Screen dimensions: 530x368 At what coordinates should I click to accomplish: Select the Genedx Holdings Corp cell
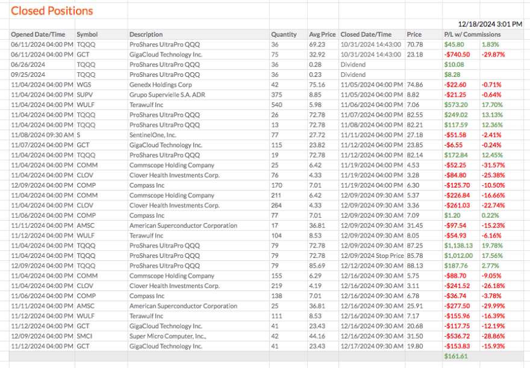tap(161, 85)
